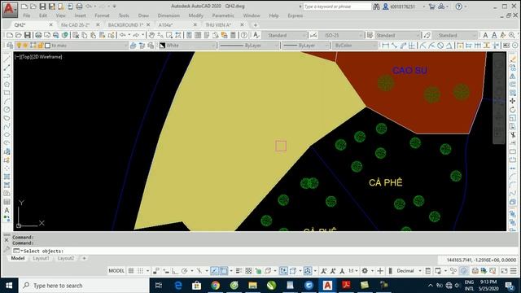
Task: Click in the command line input
Action: click(x=266, y=251)
